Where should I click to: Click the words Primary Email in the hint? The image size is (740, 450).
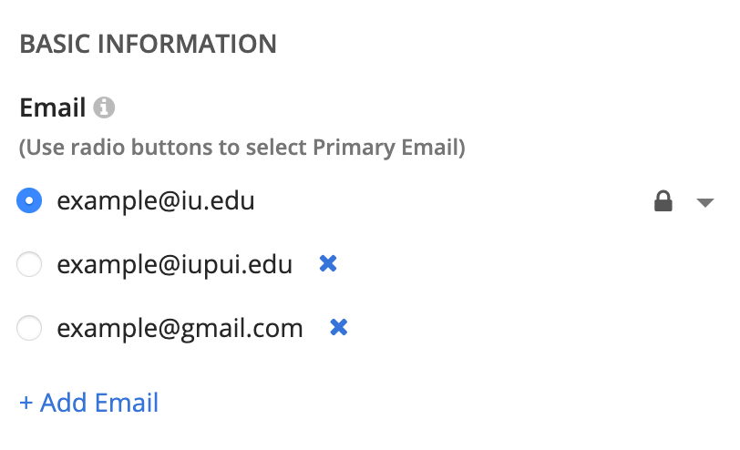[x=386, y=148]
